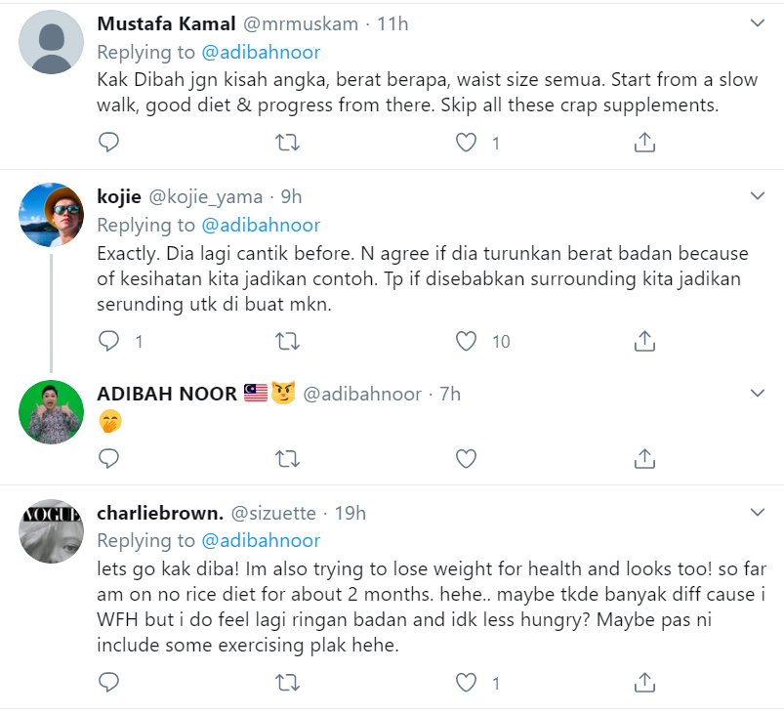This screenshot has width=784, height=713.
Task: Like ADIBAH NOOR's emoji reply
Action: pos(467,457)
